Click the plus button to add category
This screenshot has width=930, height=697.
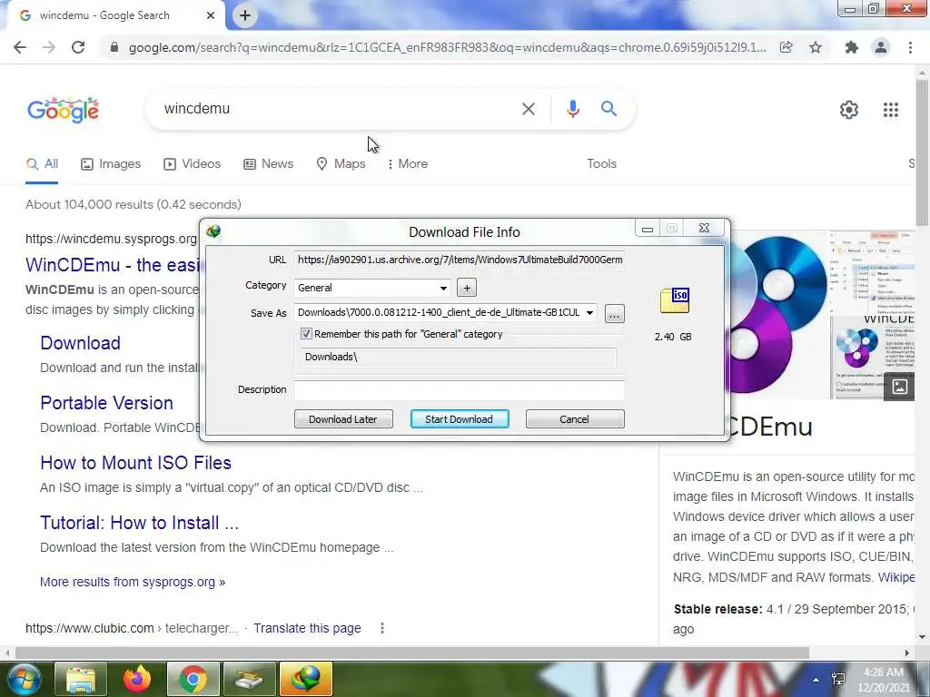point(467,288)
